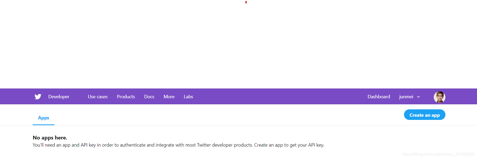Open the Products menu
The width and height of the screenshot is (477, 159).
click(126, 97)
